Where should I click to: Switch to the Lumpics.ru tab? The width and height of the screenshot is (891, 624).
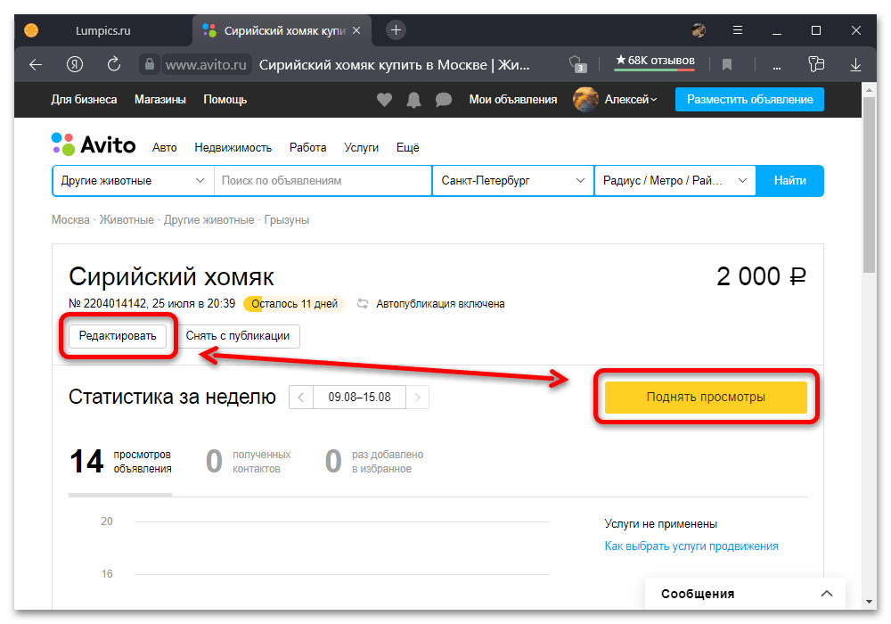point(102,30)
